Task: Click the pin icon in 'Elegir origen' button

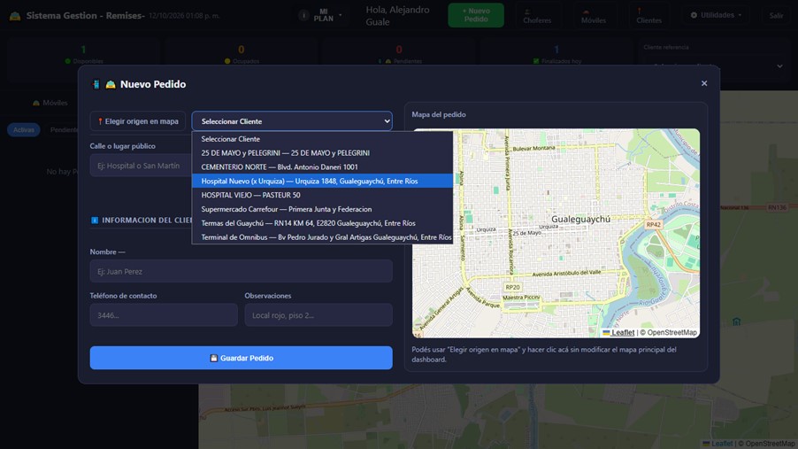Action: 100,121
